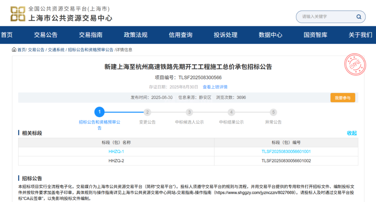
Task: Click 浏览次数：3696 text
Action: pos(231,98)
